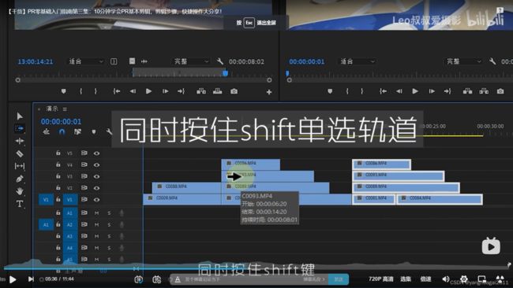Click Extract in the Program monitor

pyautogui.click(x=484, y=91)
